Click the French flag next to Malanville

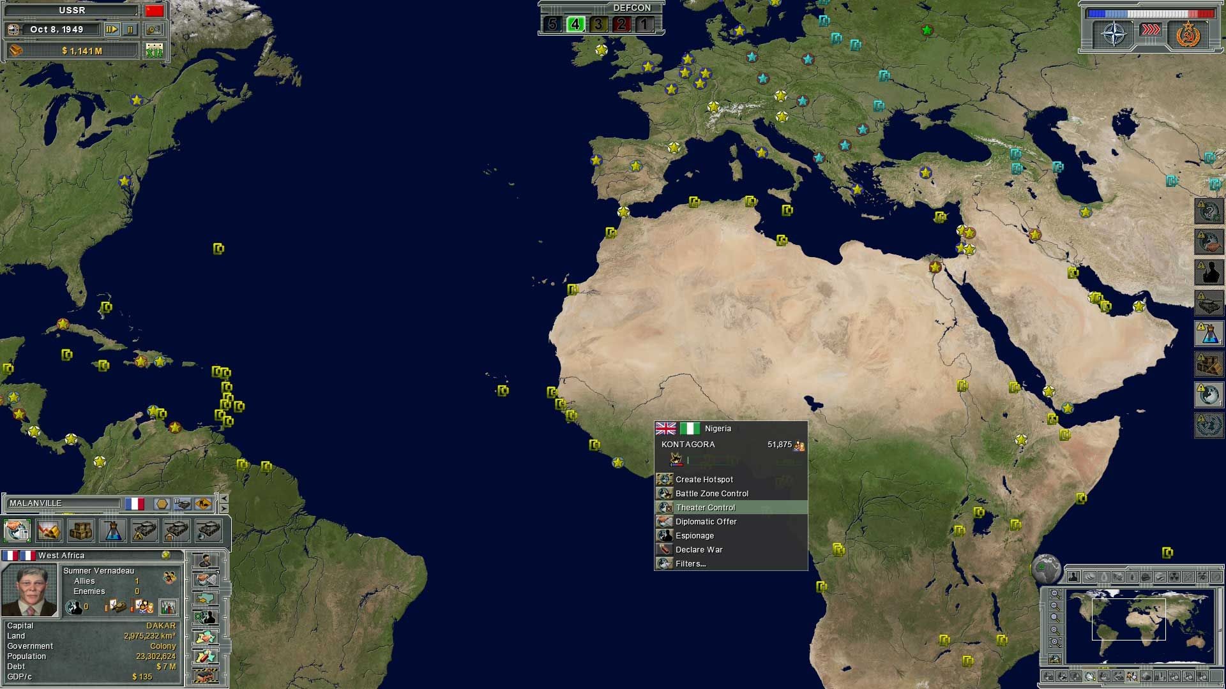tap(135, 504)
